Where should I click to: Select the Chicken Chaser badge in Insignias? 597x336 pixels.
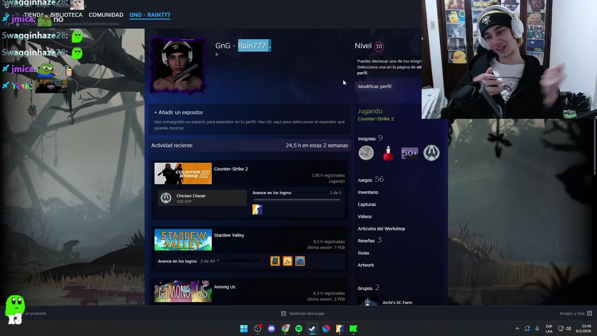[x=431, y=153]
